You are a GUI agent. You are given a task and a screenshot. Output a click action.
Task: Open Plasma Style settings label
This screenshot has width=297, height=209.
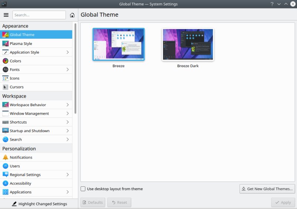click(x=21, y=43)
